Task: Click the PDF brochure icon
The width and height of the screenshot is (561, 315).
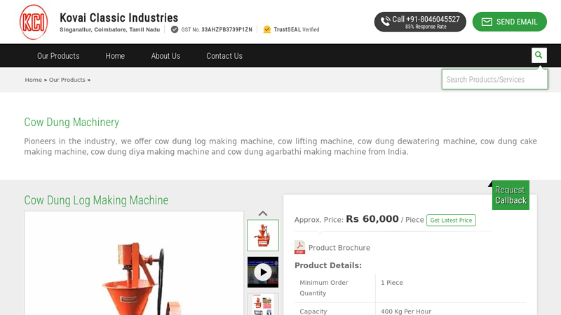Action: [299, 247]
